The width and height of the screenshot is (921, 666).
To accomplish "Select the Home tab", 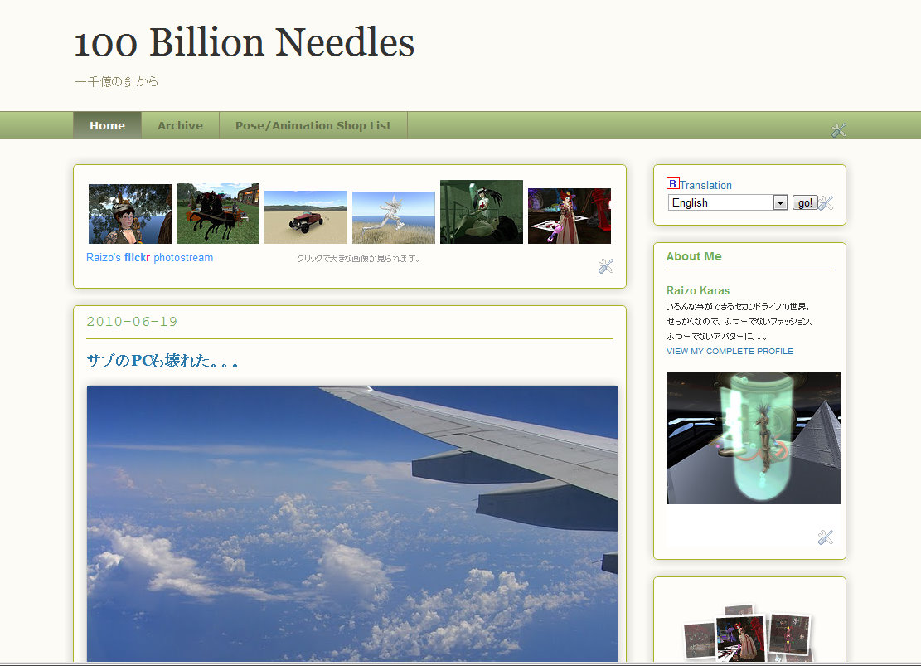I will point(108,125).
